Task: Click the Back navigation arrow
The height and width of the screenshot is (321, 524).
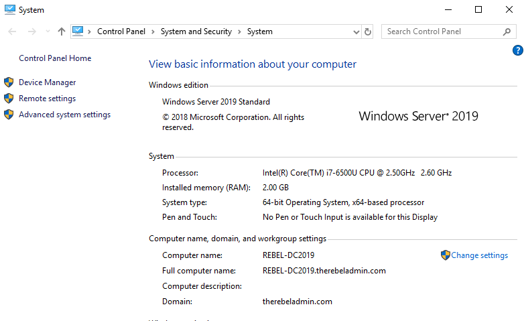Action: point(12,31)
